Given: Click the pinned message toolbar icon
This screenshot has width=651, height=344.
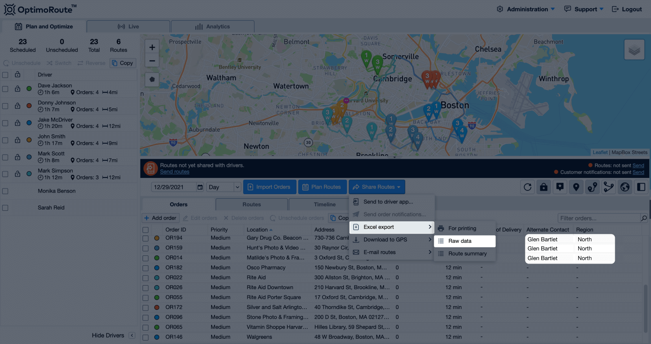Looking at the screenshot, I should pyautogui.click(x=560, y=187).
